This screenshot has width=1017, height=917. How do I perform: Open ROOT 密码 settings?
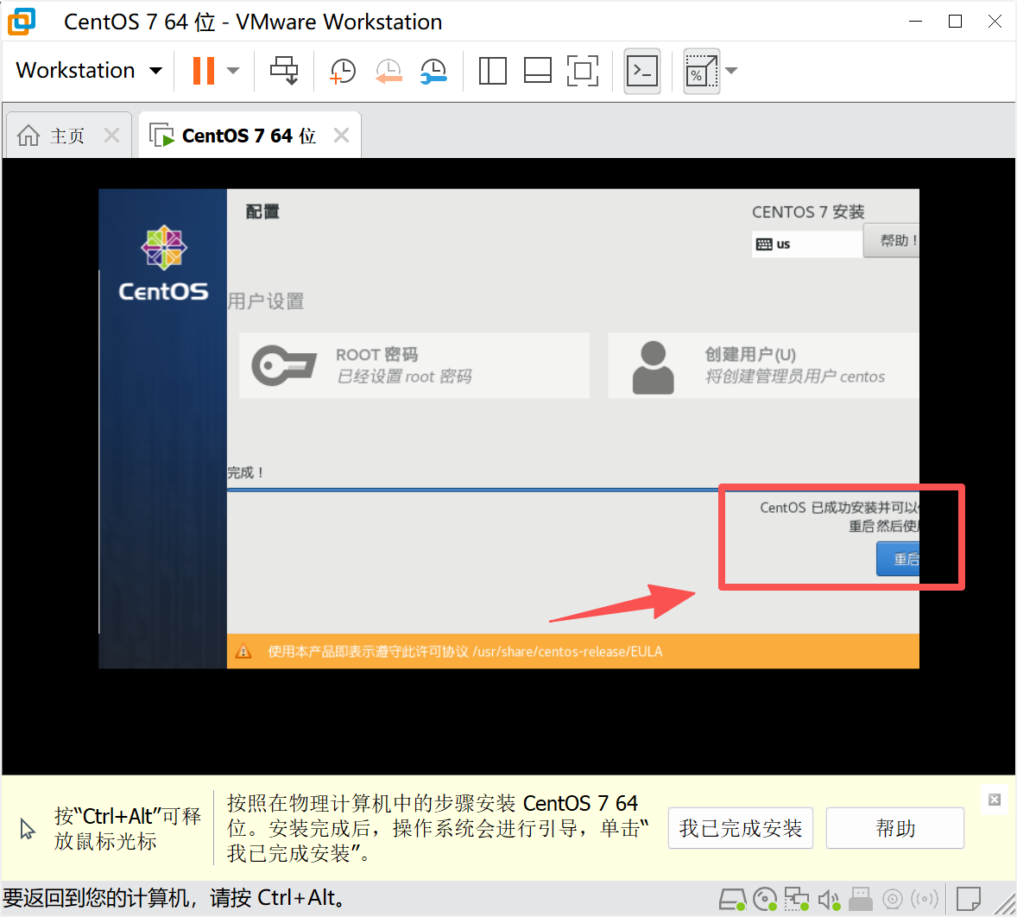414,365
